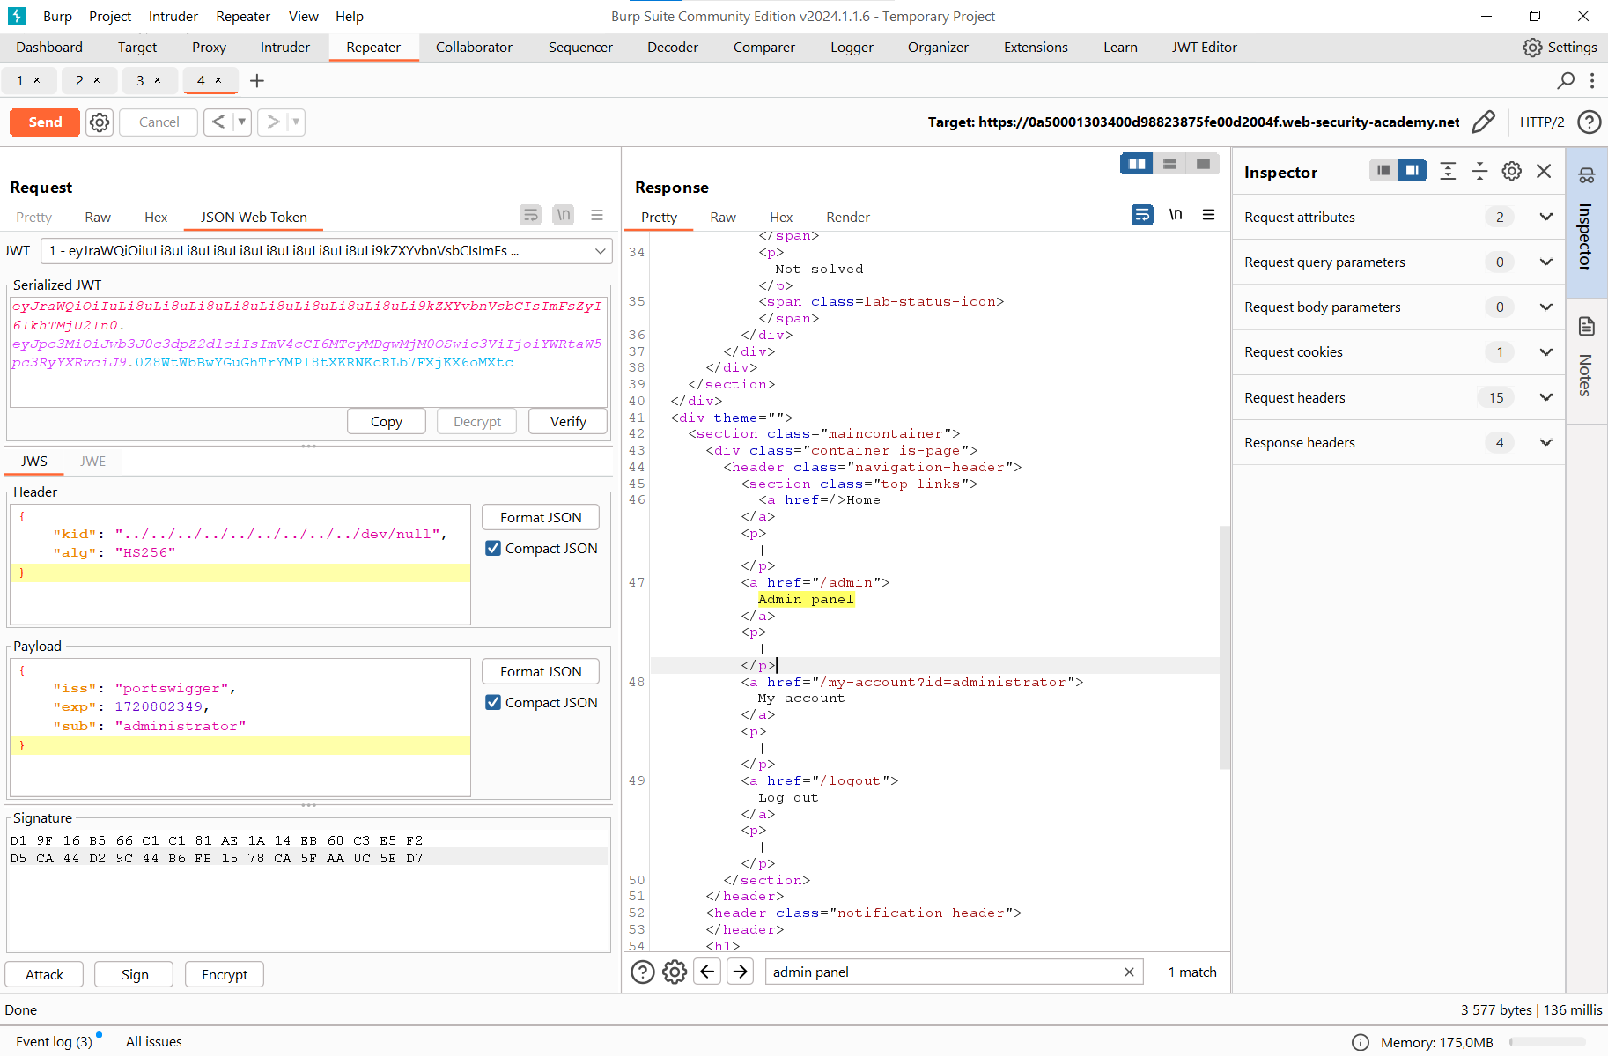Switch to Decoder tab
Viewport: 1608px width, 1057px height.
[x=672, y=48]
